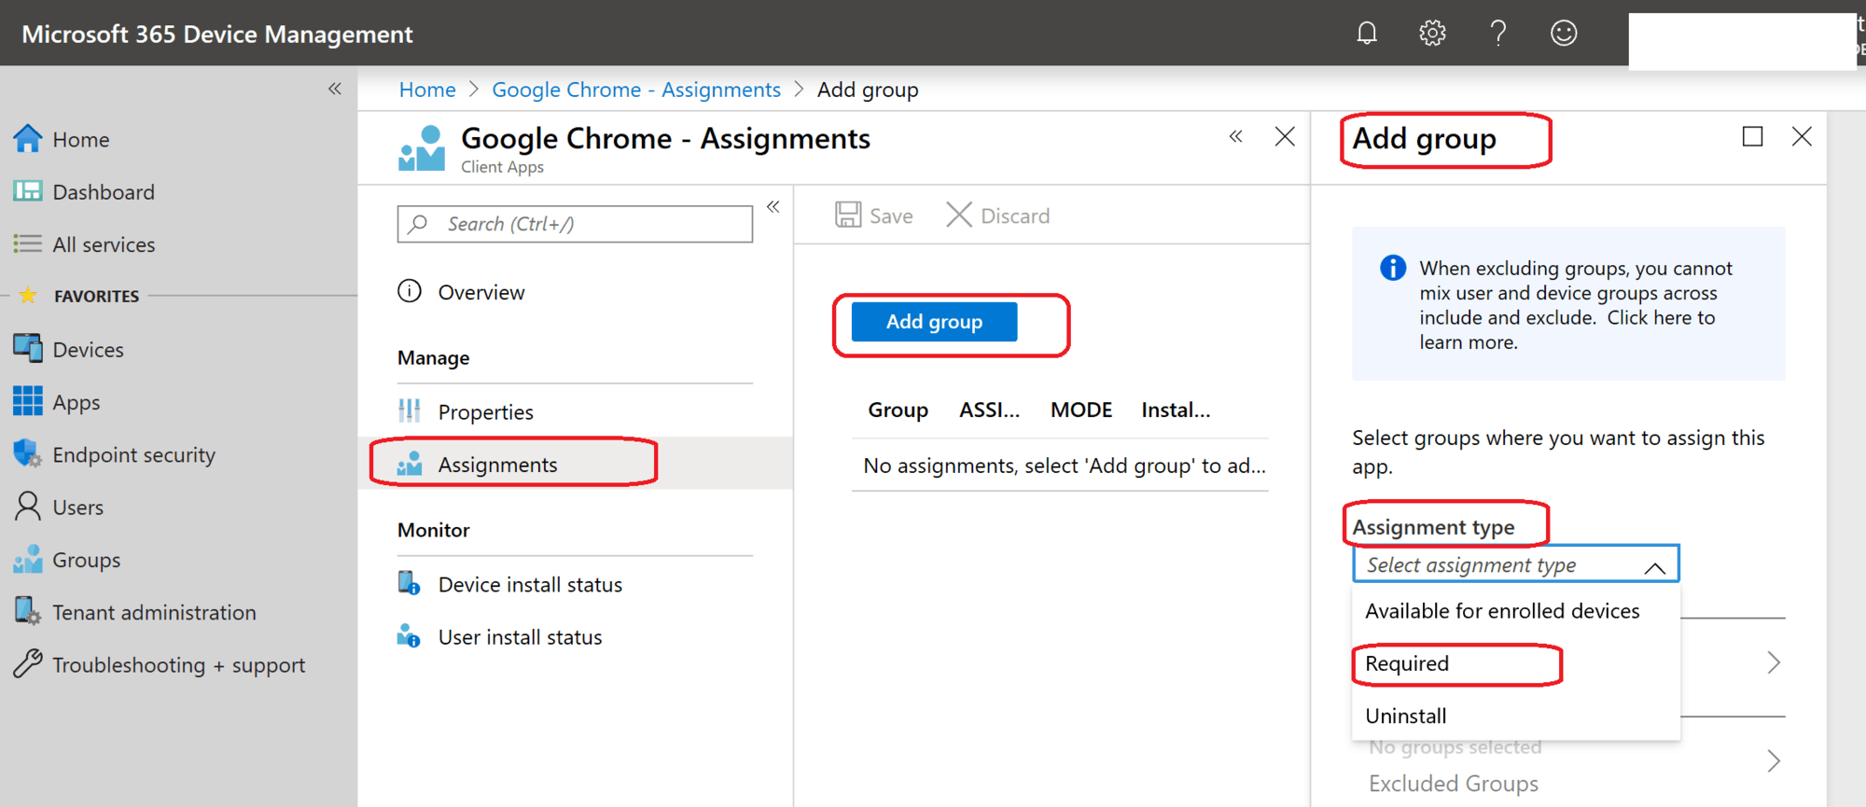Click the Troubleshooting wrench icon
Image resolution: width=1866 pixels, height=807 pixels.
click(x=28, y=664)
